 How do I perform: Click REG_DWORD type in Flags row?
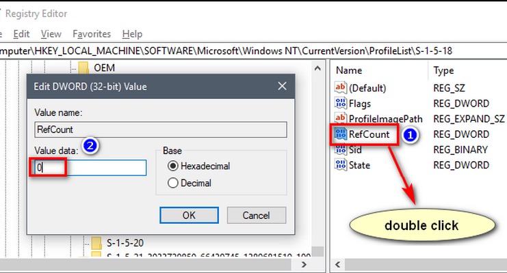[461, 103]
